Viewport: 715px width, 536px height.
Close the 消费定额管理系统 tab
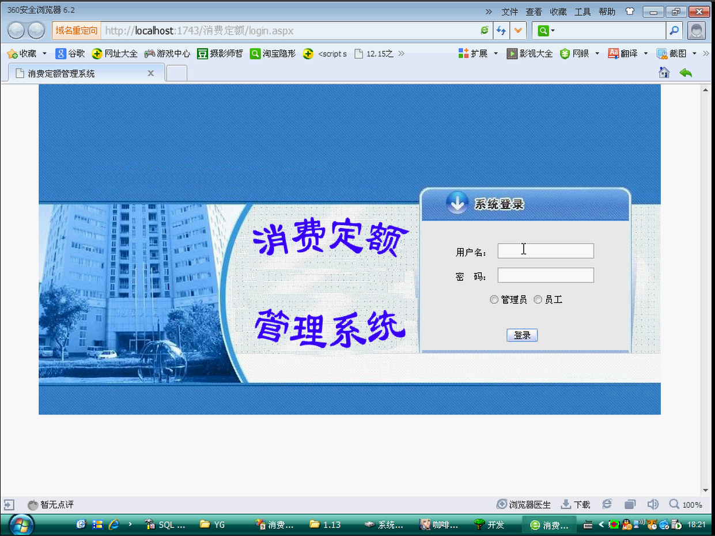click(151, 73)
